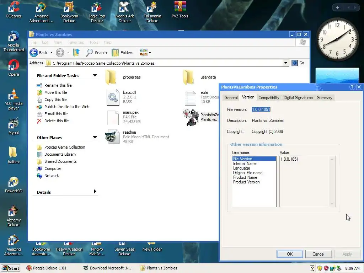Screen dimensions: 364x273
Task: Open Back button history dropdown arrow
Action: (51, 53)
